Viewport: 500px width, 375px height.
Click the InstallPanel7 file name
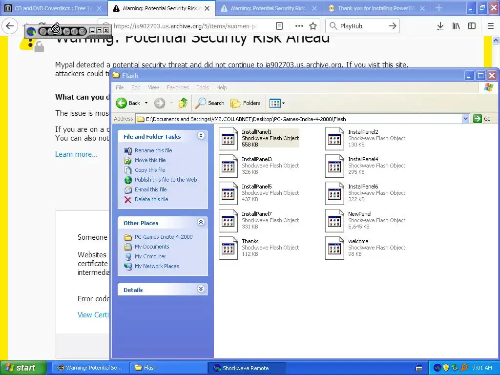(257, 214)
